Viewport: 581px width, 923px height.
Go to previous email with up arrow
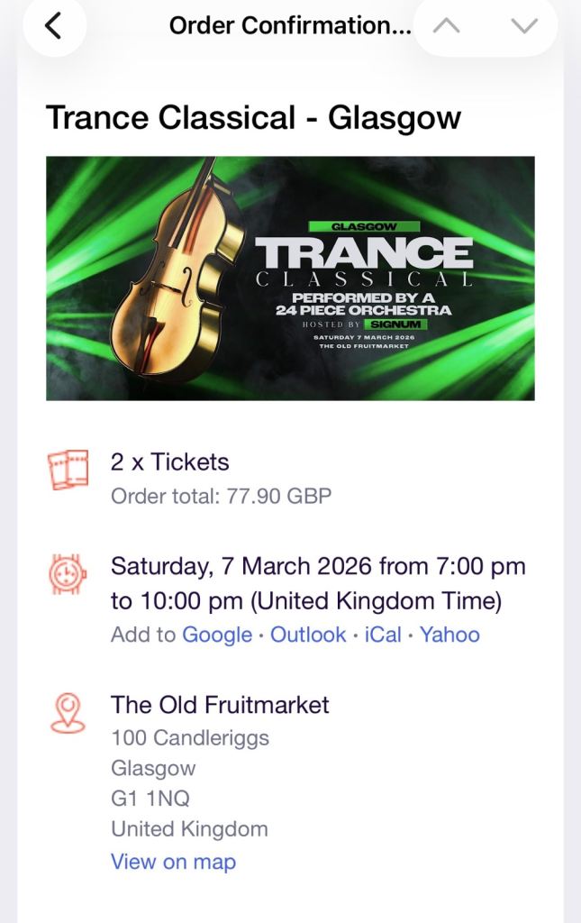click(x=446, y=26)
